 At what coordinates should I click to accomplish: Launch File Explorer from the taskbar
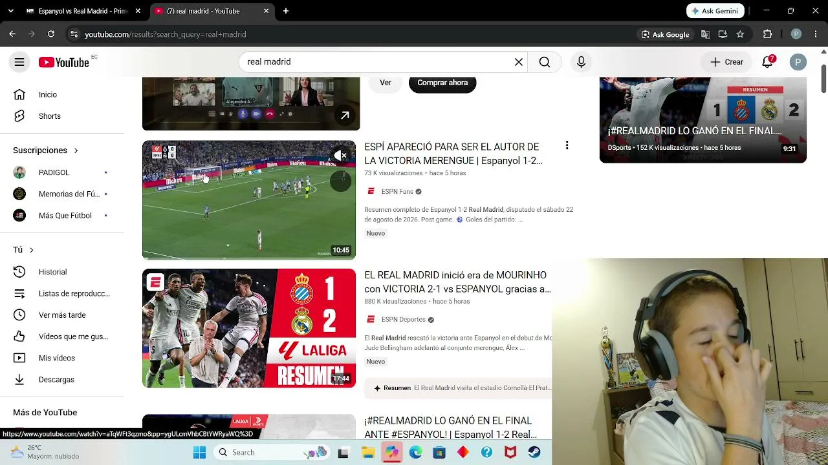(368, 453)
